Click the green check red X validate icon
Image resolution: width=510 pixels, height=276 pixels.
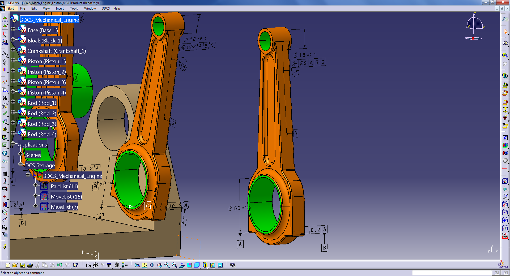tap(5, 113)
